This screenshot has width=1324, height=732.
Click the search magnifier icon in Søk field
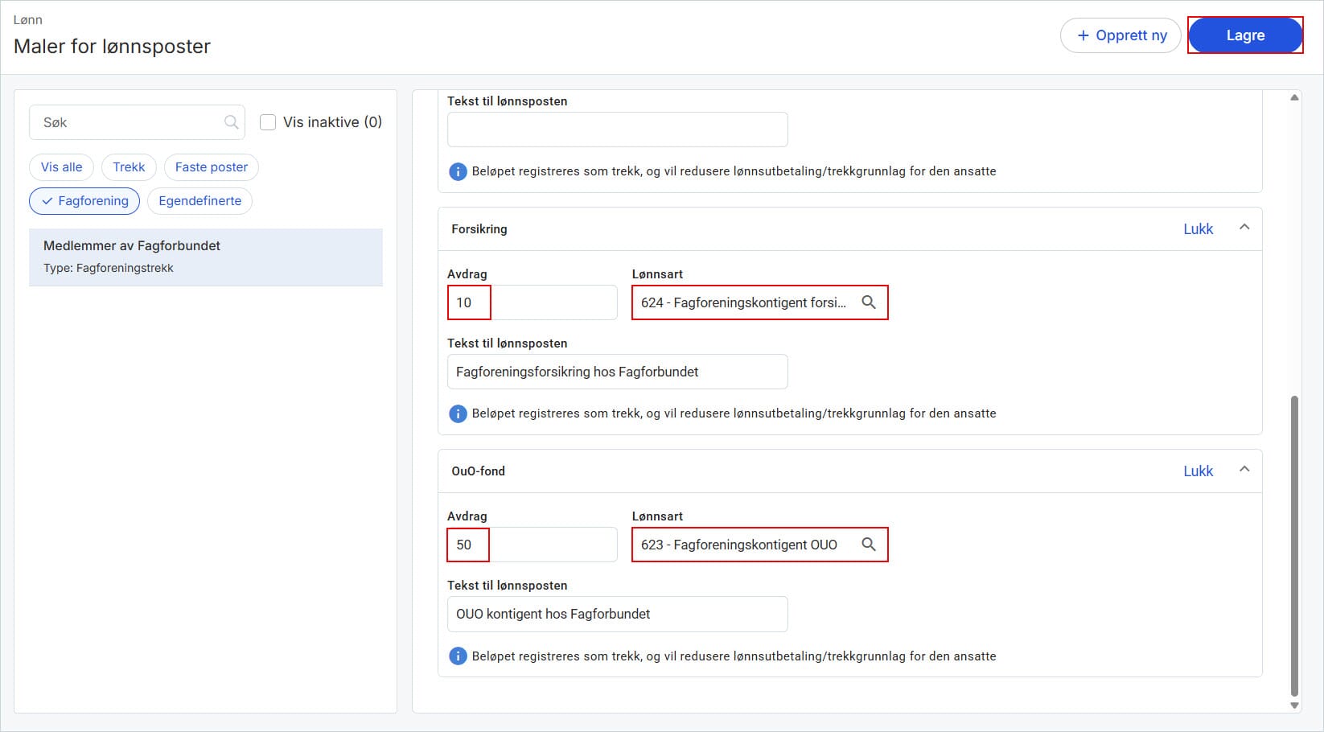(x=232, y=122)
